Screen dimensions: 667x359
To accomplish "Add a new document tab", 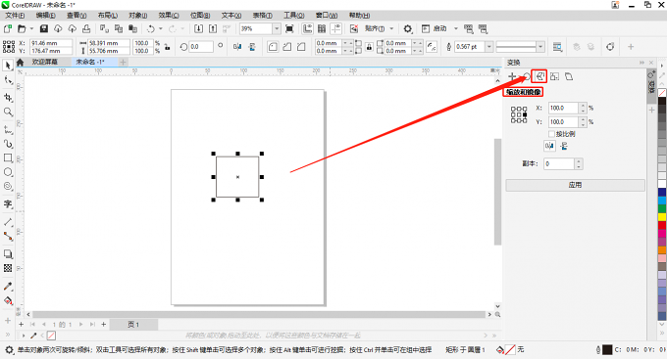I will click(x=123, y=63).
